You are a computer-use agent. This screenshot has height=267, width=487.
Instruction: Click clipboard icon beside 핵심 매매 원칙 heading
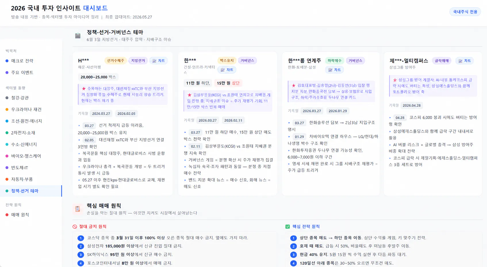coord(78,209)
